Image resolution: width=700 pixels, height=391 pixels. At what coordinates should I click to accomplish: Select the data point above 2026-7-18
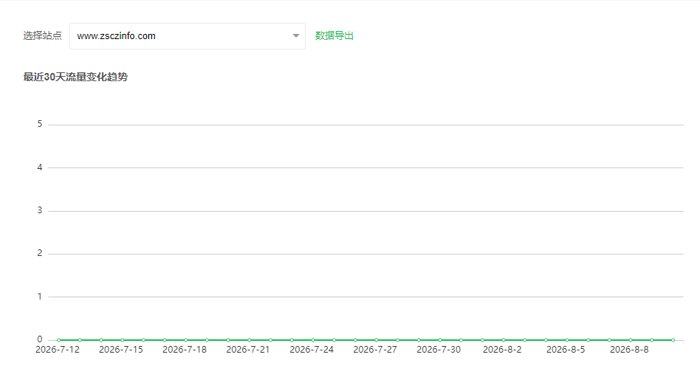[186, 340]
